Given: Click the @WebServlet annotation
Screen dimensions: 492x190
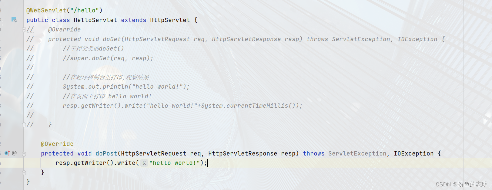Looking at the screenshot, I should (46, 10).
